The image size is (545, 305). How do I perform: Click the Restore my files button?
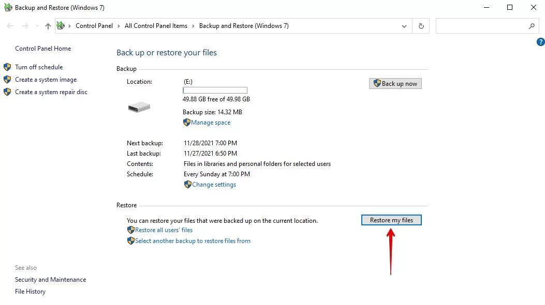click(391, 220)
